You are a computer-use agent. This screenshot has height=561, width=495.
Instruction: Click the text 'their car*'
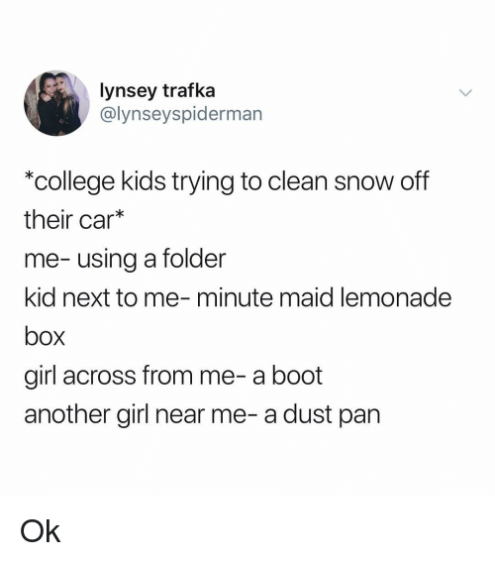click(x=74, y=220)
